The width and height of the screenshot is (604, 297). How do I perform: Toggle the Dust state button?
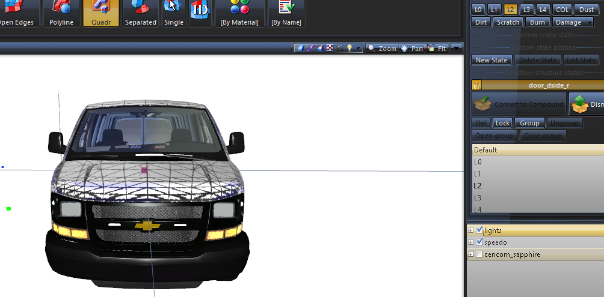pyautogui.click(x=587, y=10)
